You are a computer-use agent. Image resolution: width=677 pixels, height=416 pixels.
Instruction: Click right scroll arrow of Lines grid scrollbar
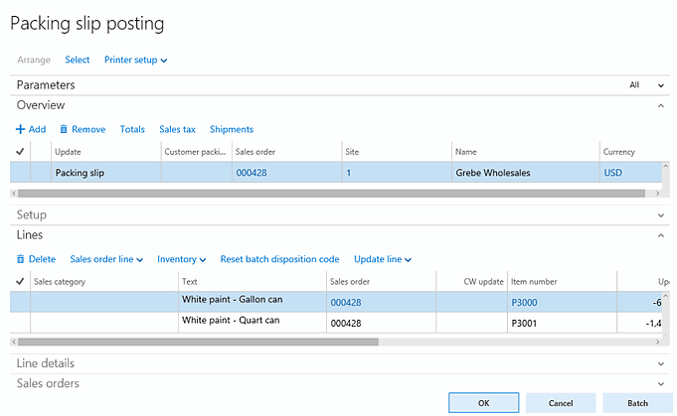coord(657,342)
